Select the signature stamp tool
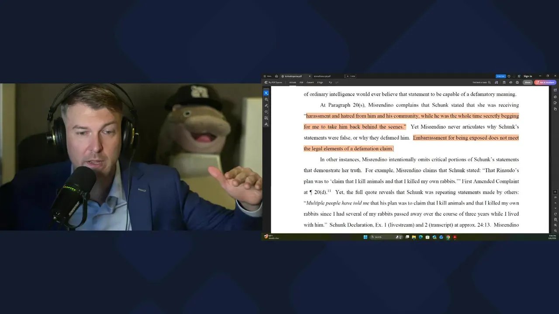Viewport: 559px width, 314px height. click(266, 124)
